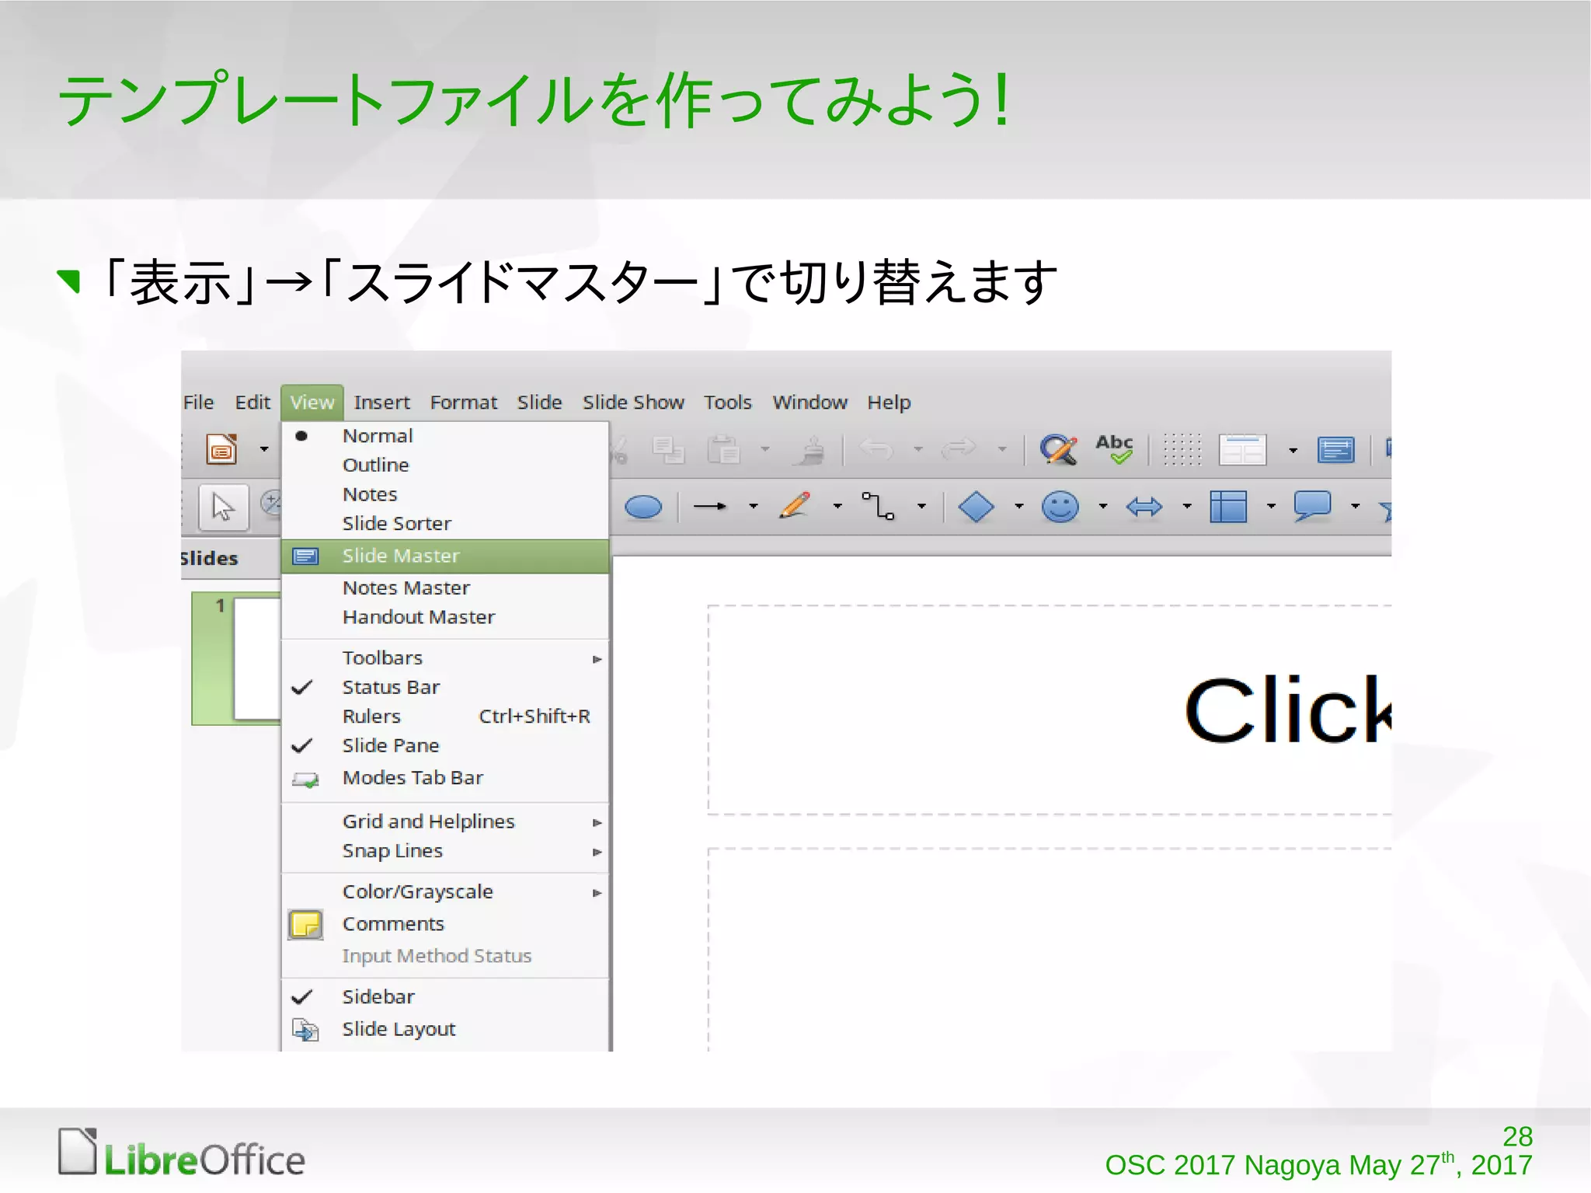Open the New document dropdown arrow
Viewport: 1591px width, 1193px height.
tap(264, 449)
